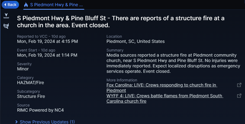Click the RIMC Powered by NC4 source
The height and width of the screenshot is (124, 245).
pyautogui.click(x=40, y=110)
